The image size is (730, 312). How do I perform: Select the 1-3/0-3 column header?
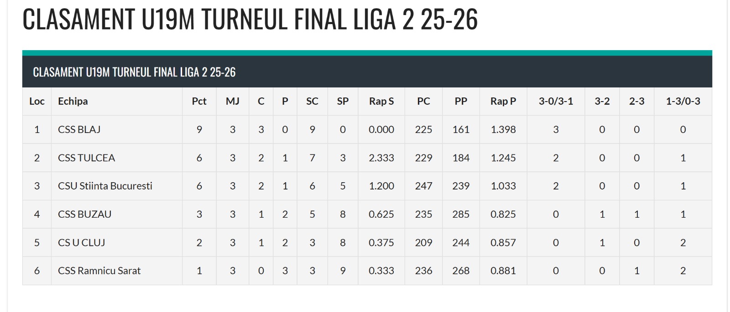(683, 101)
